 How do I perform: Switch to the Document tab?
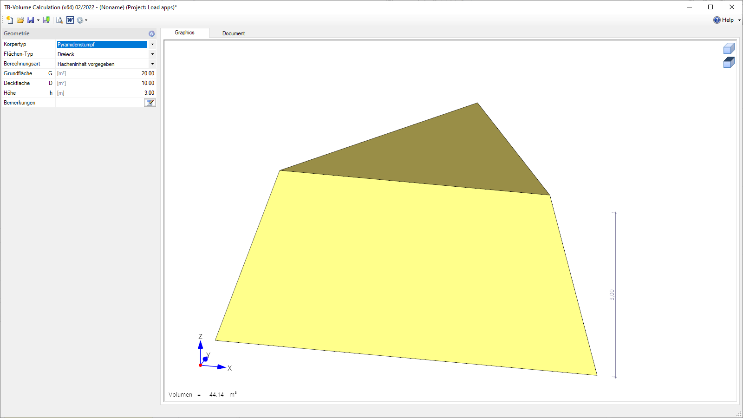coord(234,33)
